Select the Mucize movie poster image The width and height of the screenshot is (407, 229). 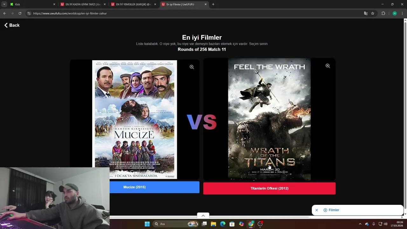click(135, 120)
